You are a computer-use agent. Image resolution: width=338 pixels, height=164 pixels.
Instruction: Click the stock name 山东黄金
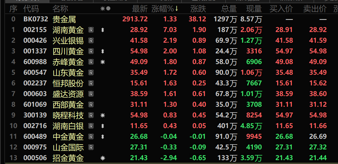[68, 73]
